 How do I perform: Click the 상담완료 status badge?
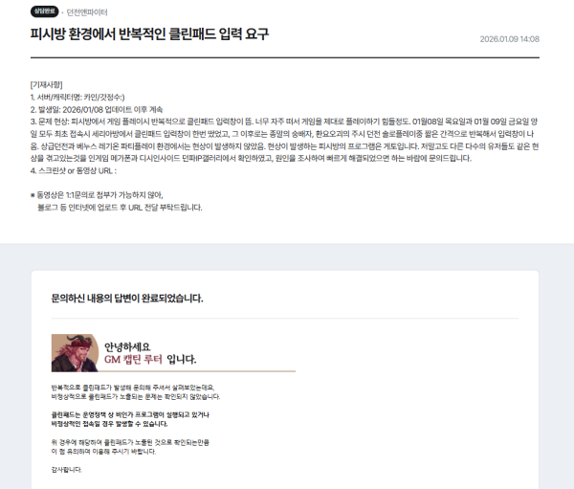coord(44,11)
